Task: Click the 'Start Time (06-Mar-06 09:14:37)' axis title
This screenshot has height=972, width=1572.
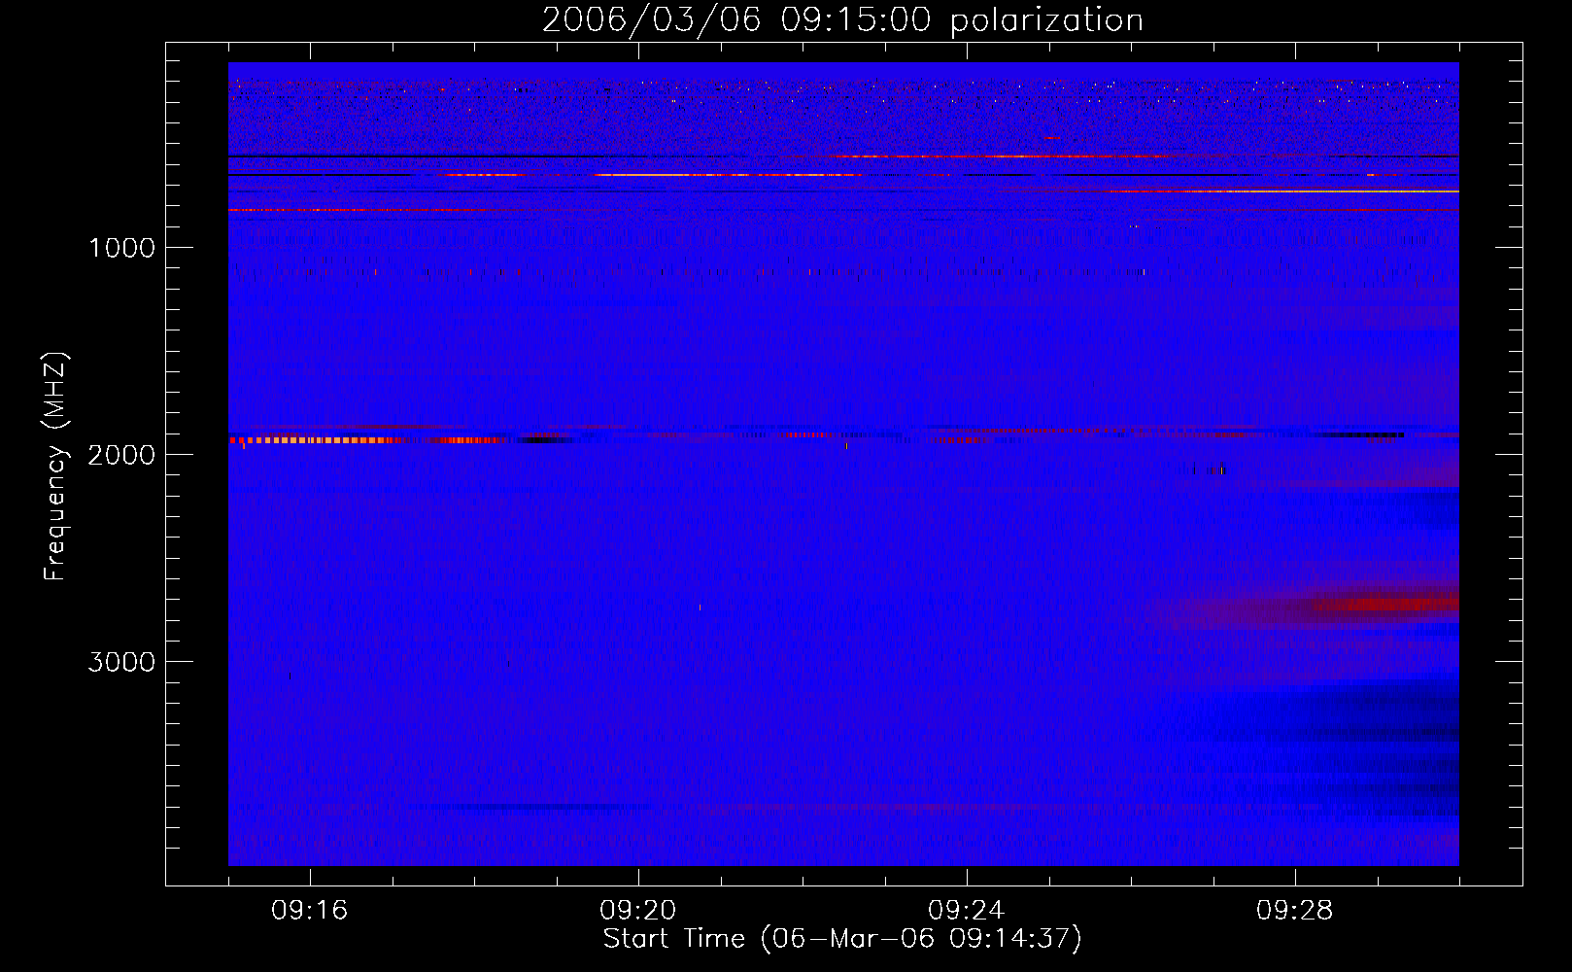Action: (x=842, y=939)
